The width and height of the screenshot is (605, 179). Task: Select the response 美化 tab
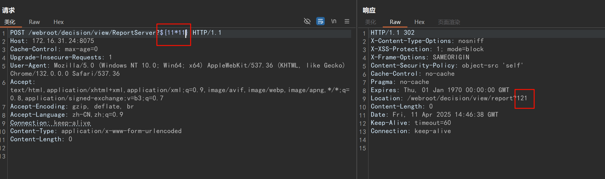pyautogui.click(x=370, y=22)
